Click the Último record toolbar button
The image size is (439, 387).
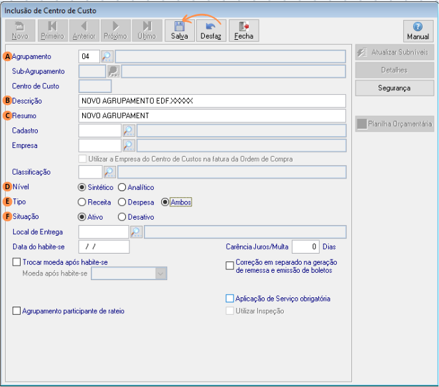tap(147, 31)
